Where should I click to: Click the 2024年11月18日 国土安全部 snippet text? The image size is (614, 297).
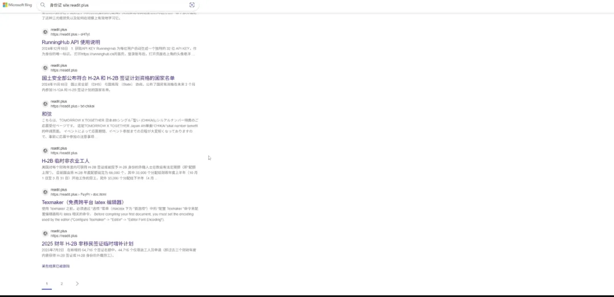pos(118,87)
